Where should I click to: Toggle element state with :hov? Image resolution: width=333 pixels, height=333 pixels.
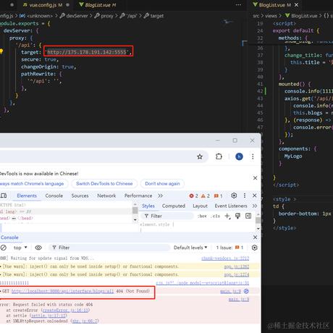tap(202, 216)
